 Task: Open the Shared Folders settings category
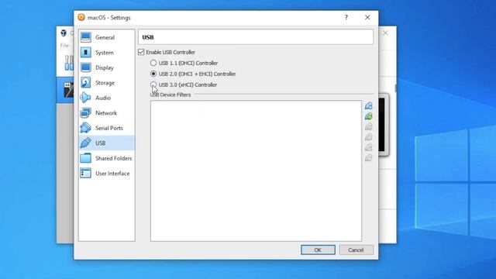(106, 158)
